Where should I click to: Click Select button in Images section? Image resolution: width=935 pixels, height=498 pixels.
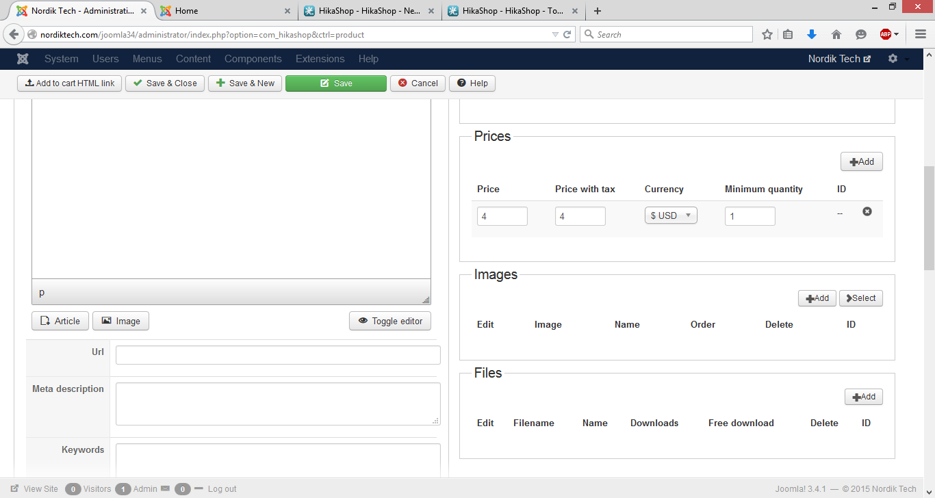click(x=861, y=298)
